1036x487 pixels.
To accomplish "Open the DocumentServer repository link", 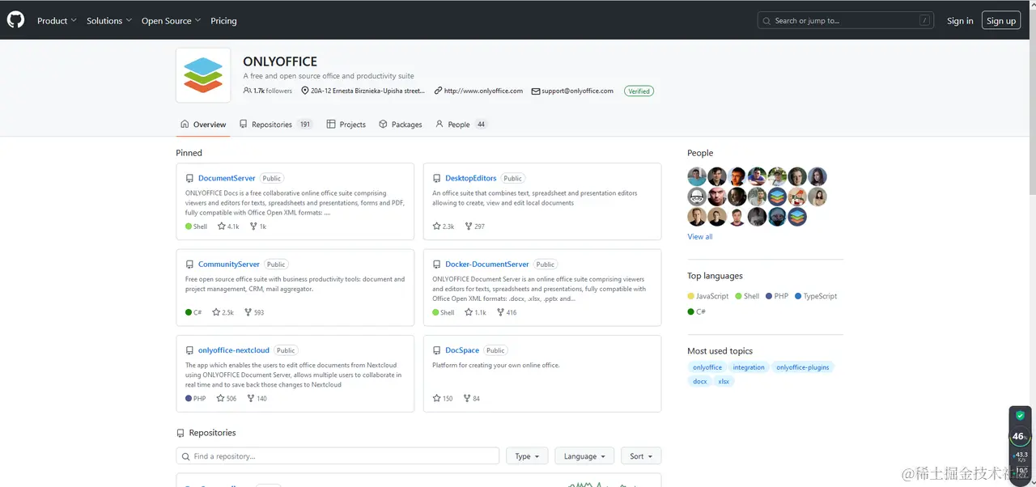I will (227, 178).
